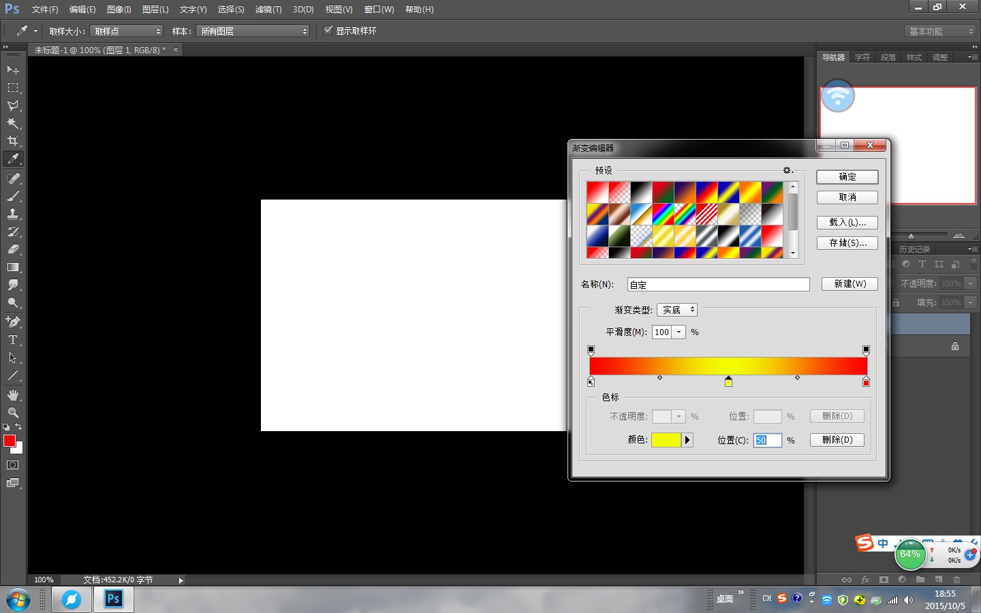The height and width of the screenshot is (613, 981).
Task: Switch to 历史记录 panel tab
Action: pos(914,249)
